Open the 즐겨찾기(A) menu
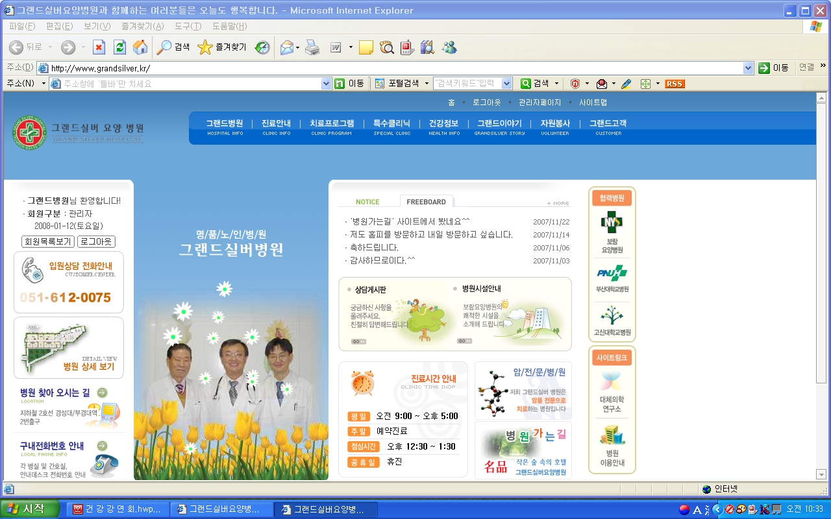 point(142,27)
